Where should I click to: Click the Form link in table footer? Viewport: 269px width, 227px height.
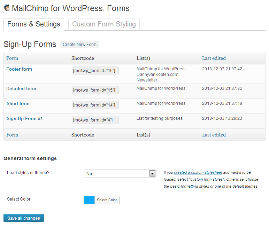[x=12, y=135]
